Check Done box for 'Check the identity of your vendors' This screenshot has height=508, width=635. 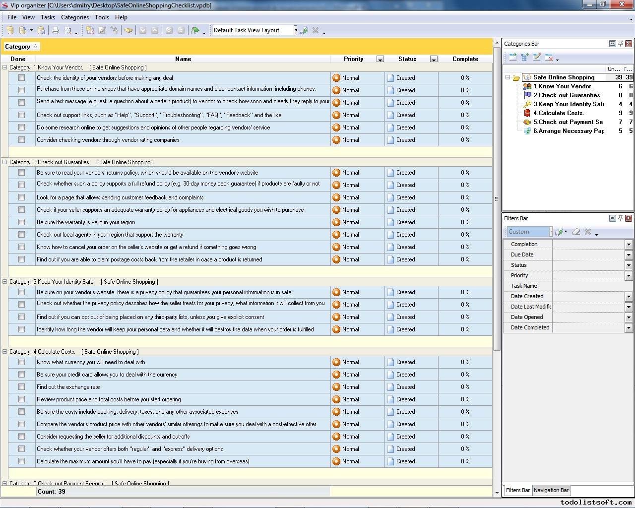pos(21,78)
